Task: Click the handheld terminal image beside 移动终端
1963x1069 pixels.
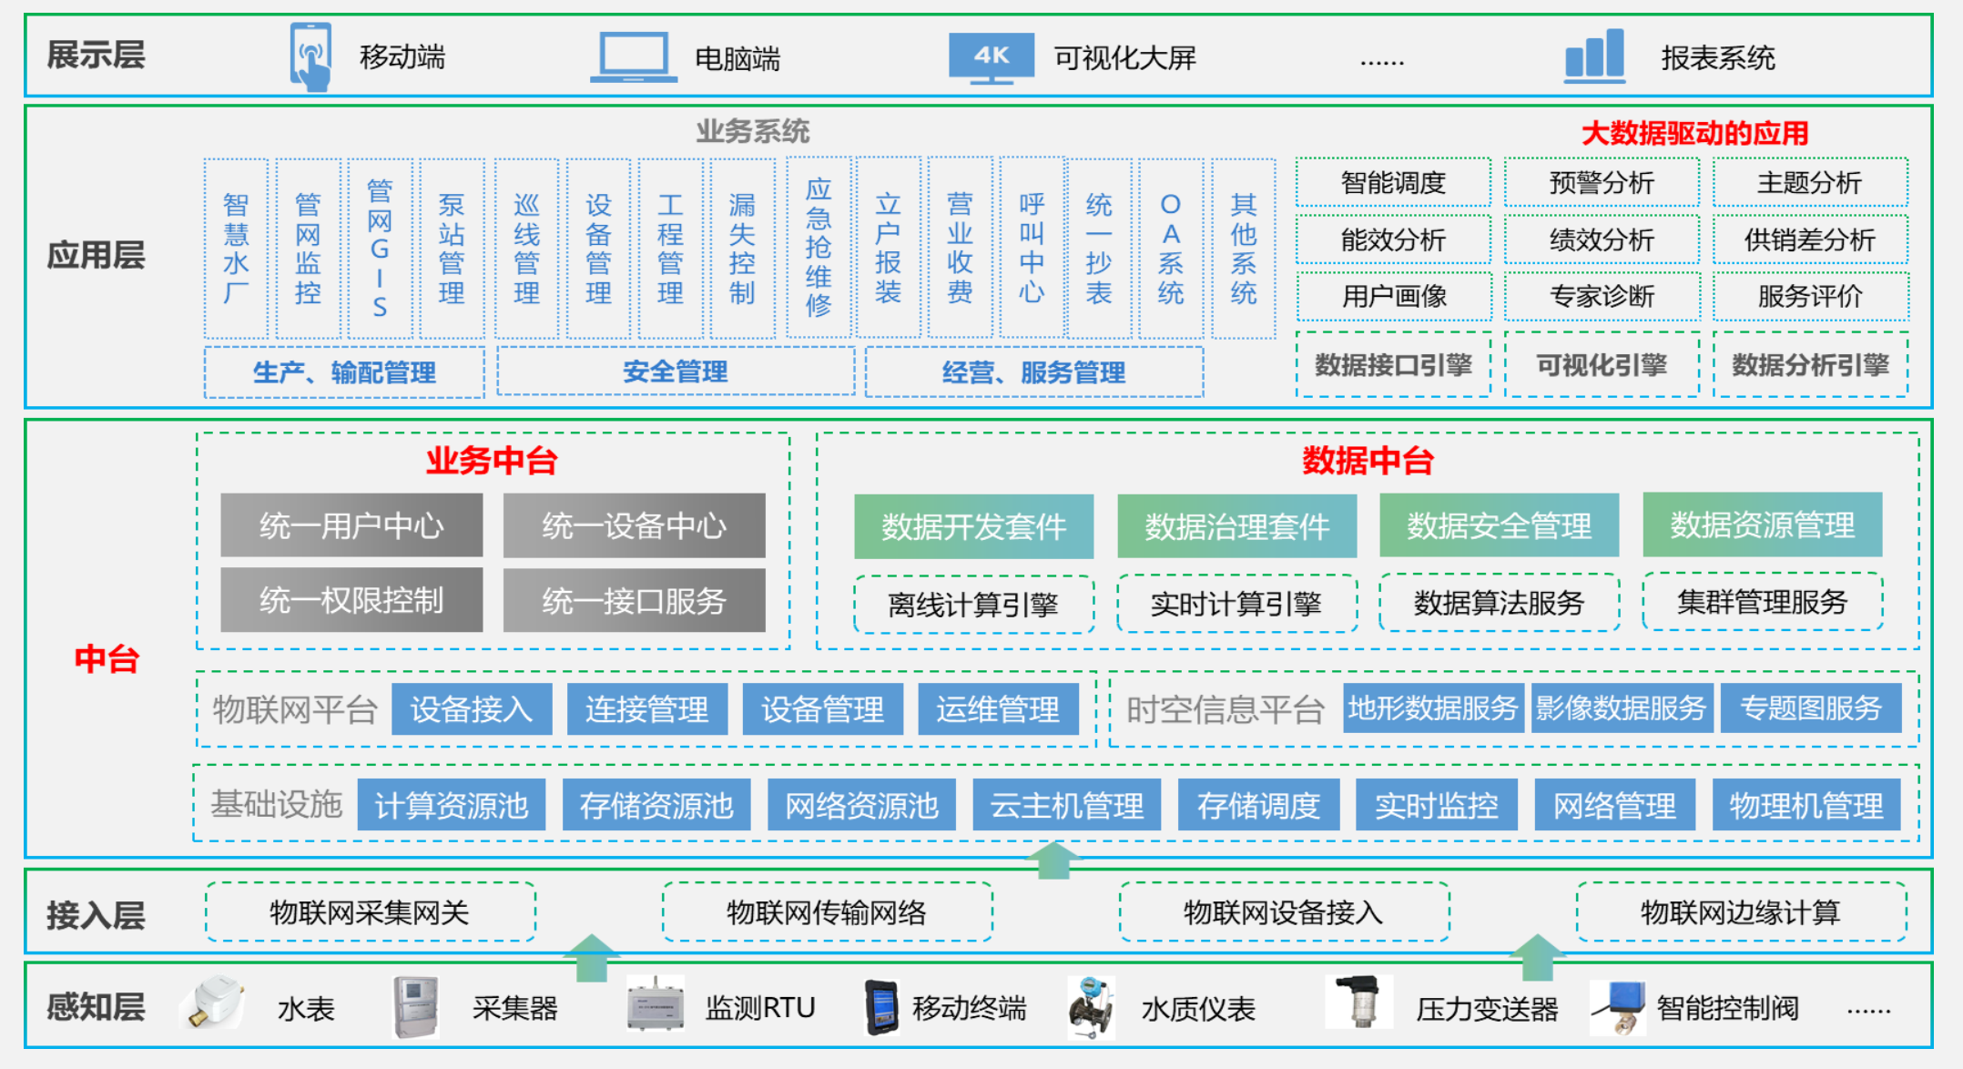Action: pos(881,1007)
